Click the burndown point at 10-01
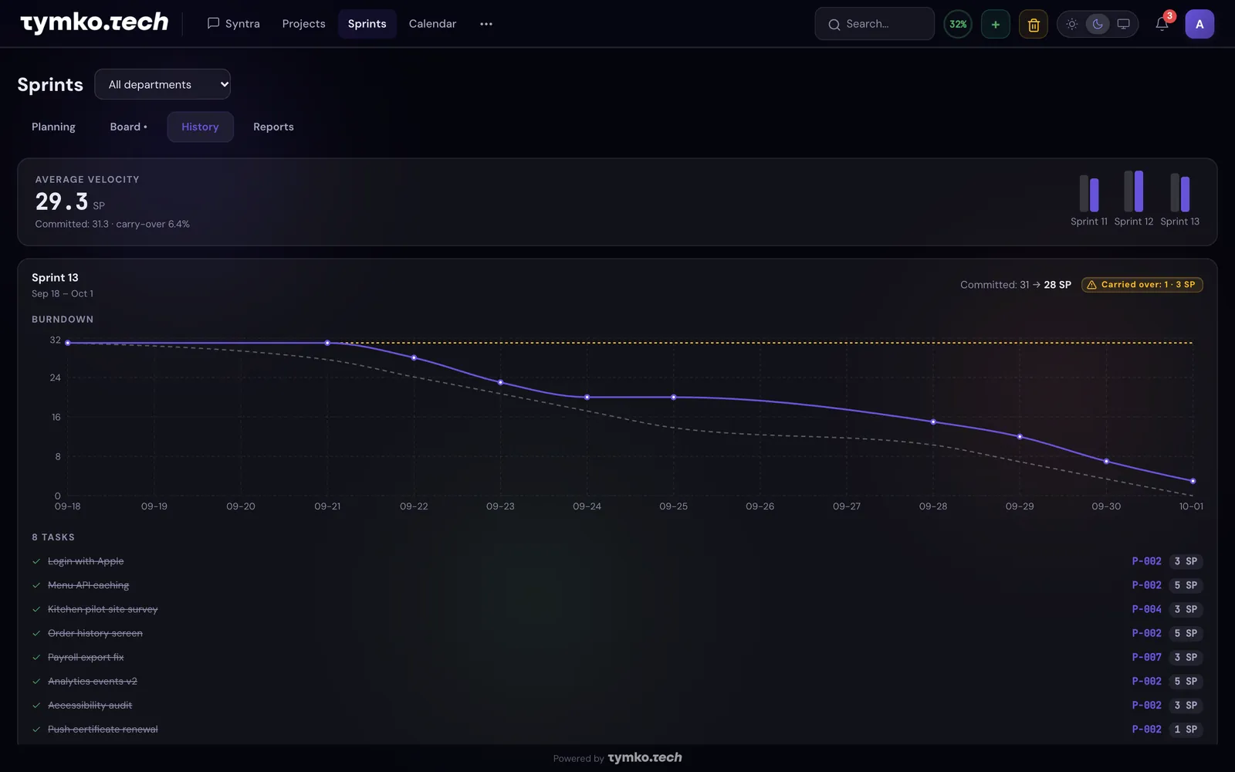Image resolution: width=1235 pixels, height=772 pixels. point(1193,481)
